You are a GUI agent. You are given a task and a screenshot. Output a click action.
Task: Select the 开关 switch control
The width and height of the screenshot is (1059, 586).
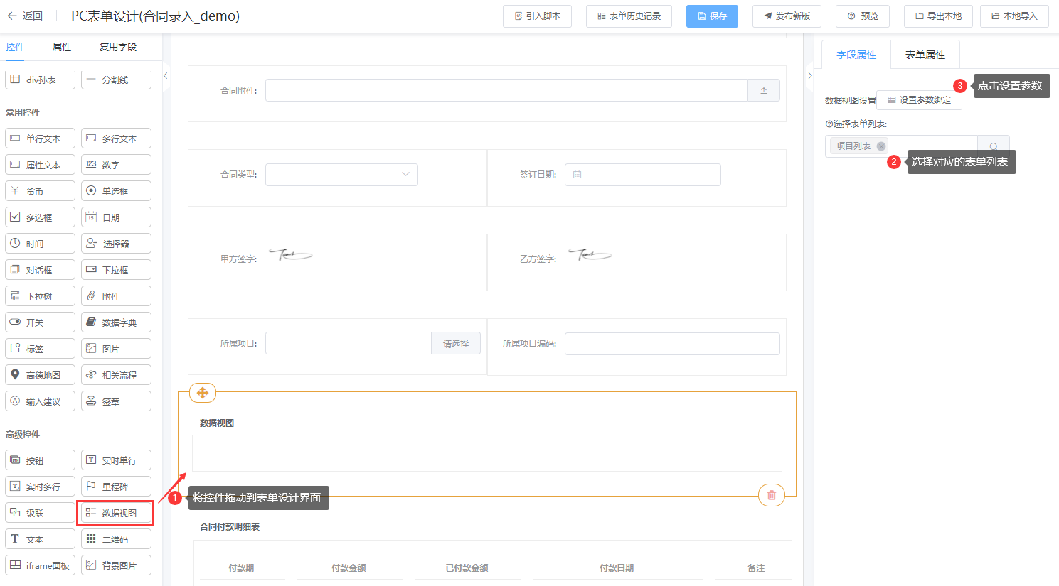[x=40, y=322]
